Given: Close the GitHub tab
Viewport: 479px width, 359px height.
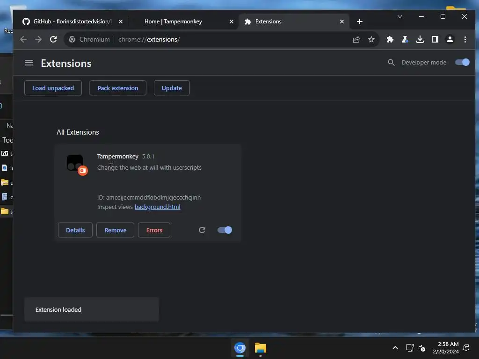Looking at the screenshot, I should point(121,22).
